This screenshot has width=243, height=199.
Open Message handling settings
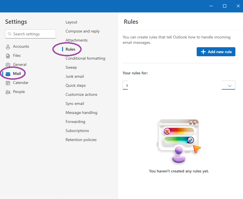point(81,113)
